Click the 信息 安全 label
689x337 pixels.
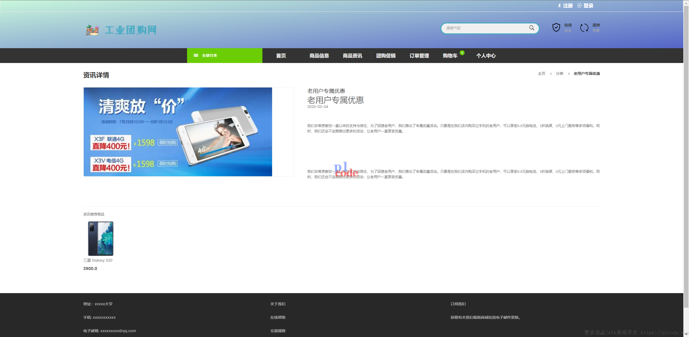tap(568, 28)
